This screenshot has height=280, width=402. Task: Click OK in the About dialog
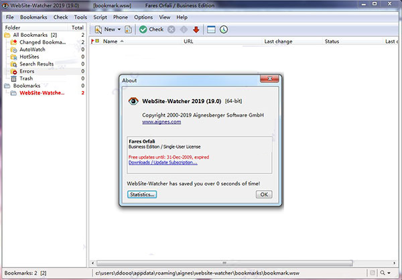(x=264, y=194)
